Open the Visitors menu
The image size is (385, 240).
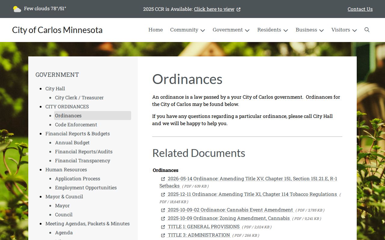coord(341,30)
